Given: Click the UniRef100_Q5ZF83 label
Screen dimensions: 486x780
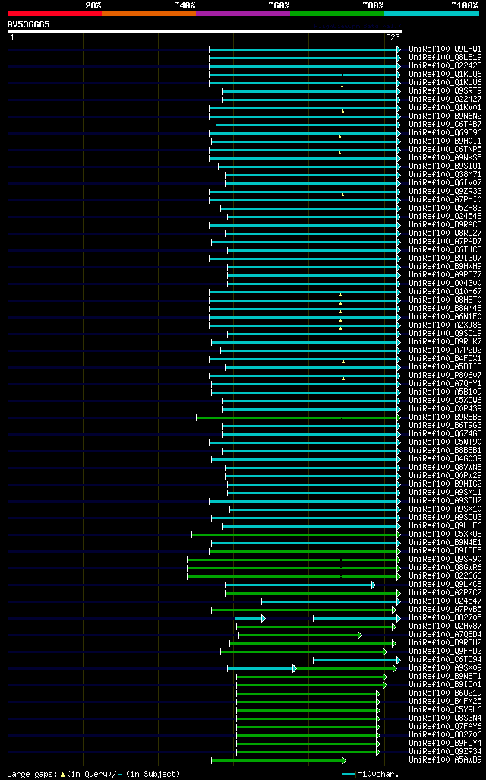Looking at the screenshot, I should (x=445, y=208).
